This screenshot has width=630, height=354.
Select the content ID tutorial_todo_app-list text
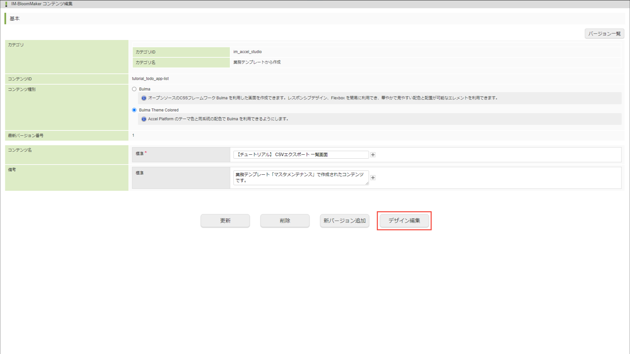[150, 79]
